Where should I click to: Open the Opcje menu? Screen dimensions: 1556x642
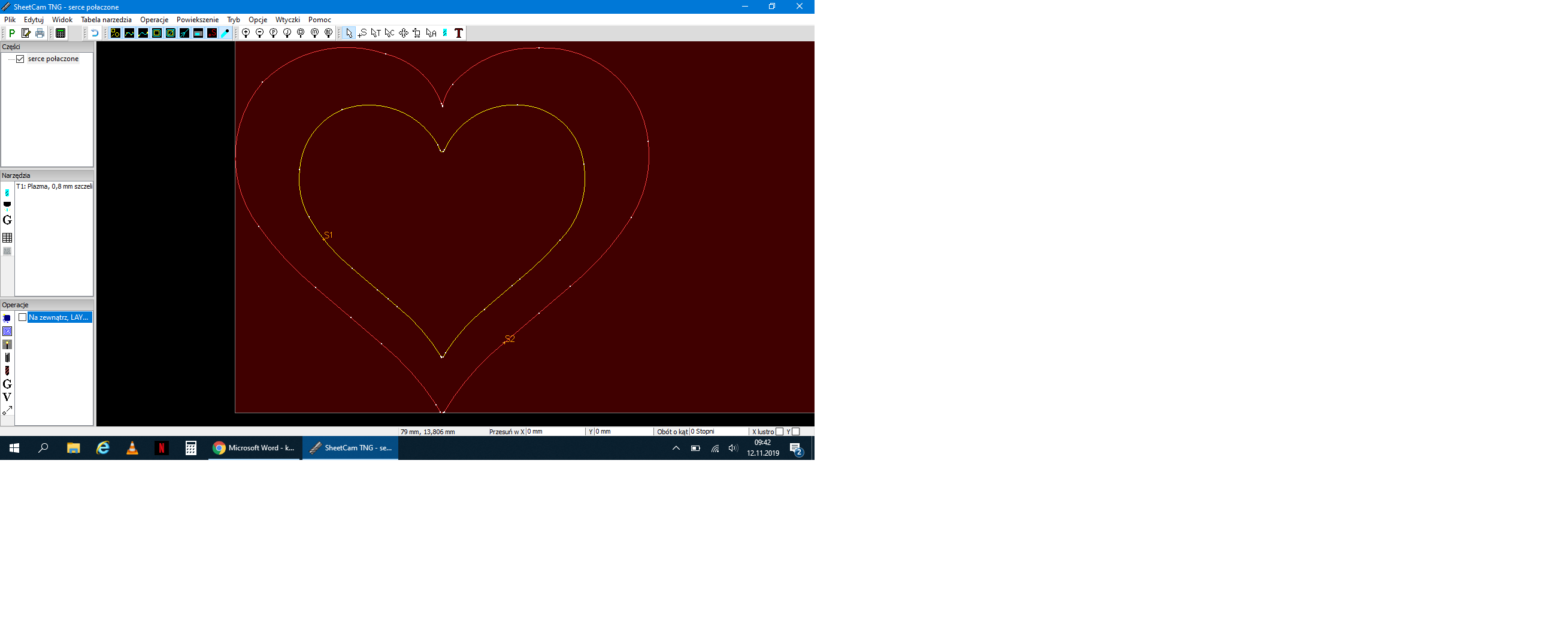click(x=258, y=20)
